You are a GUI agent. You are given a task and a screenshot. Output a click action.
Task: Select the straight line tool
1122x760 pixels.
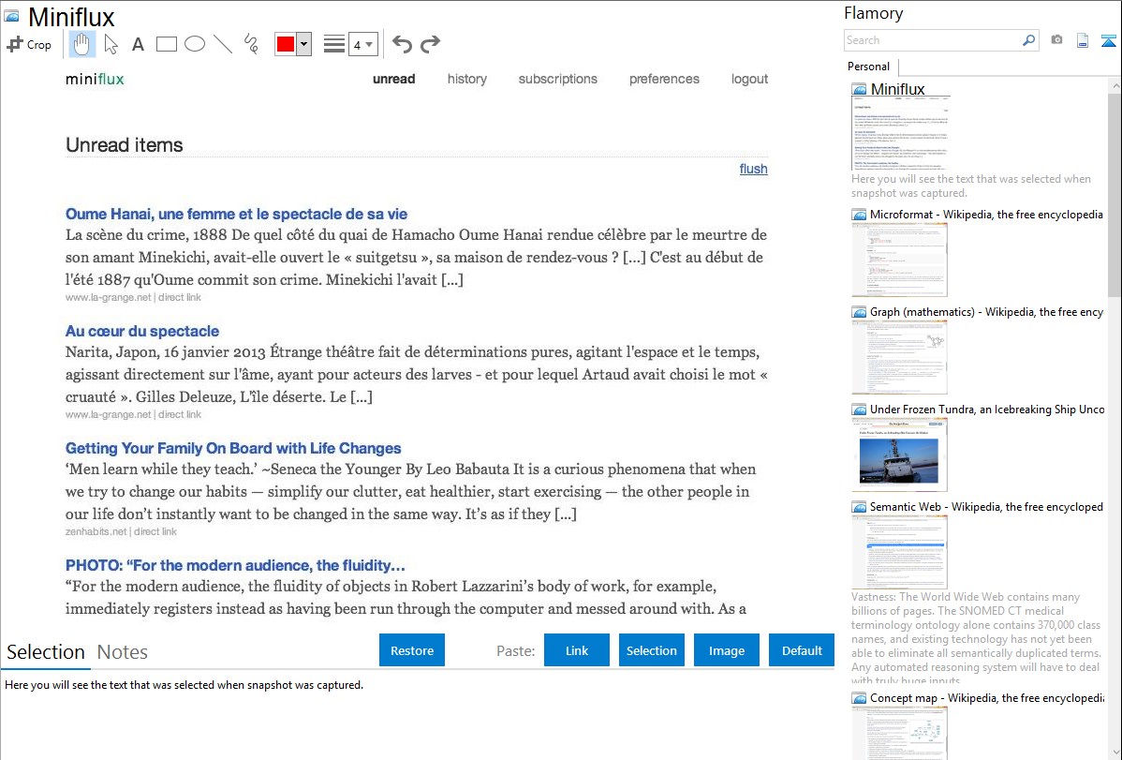point(223,44)
